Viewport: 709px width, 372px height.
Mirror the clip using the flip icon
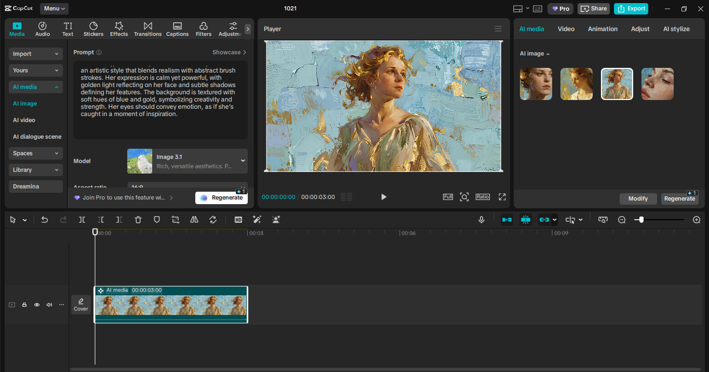coord(194,219)
